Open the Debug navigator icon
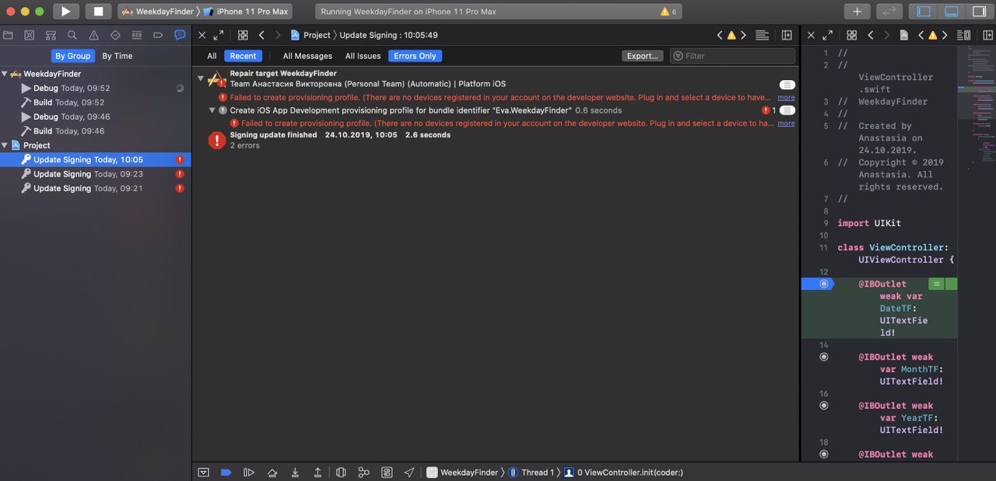This screenshot has height=481, width=996. (137, 35)
